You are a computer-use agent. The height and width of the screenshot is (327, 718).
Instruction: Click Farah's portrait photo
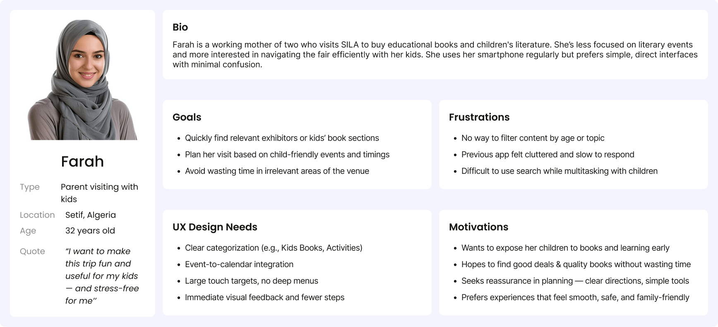point(82,80)
